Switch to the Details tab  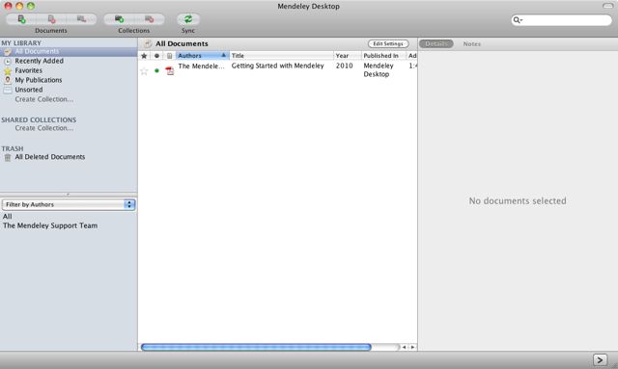(x=435, y=43)
